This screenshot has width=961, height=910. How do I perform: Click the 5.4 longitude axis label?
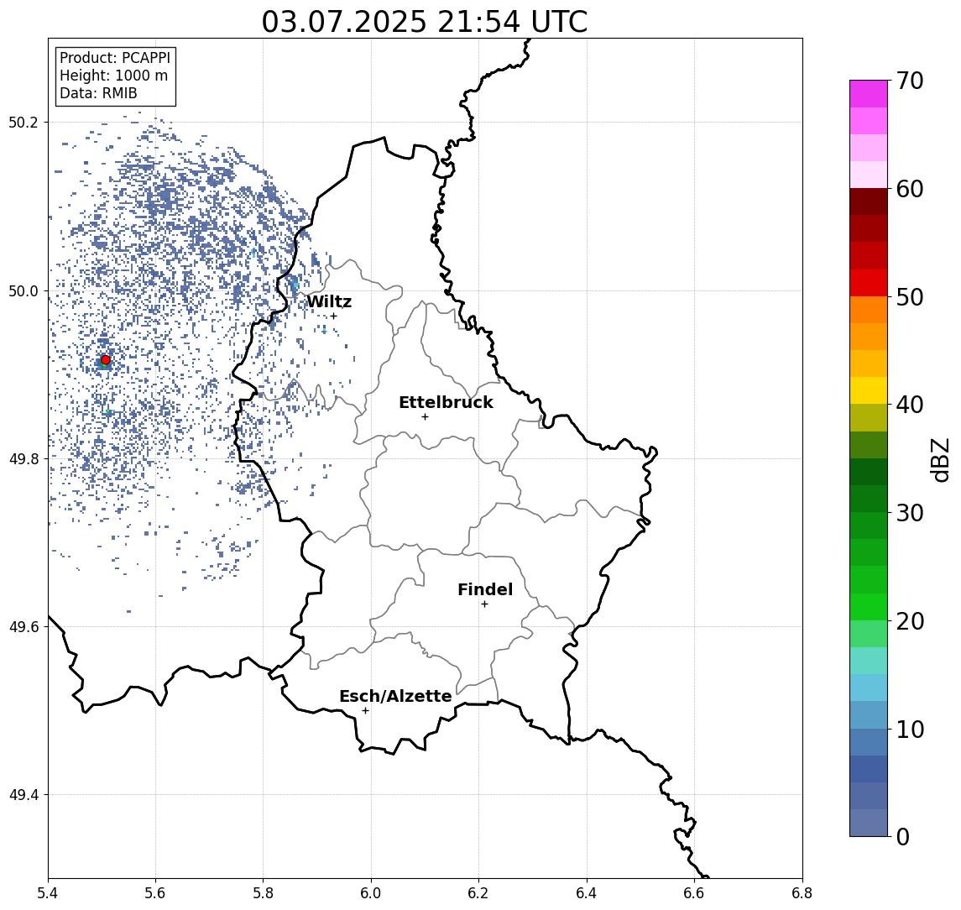click(x=48, y=893)
